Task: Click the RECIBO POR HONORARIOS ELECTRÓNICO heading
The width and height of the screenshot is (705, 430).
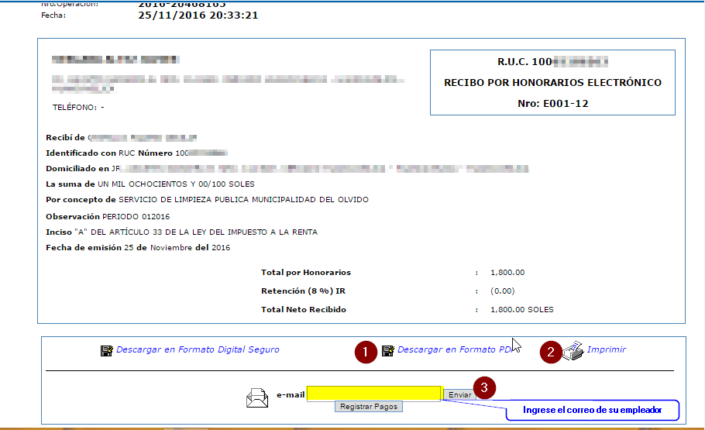Action: [x=552, y=83]
